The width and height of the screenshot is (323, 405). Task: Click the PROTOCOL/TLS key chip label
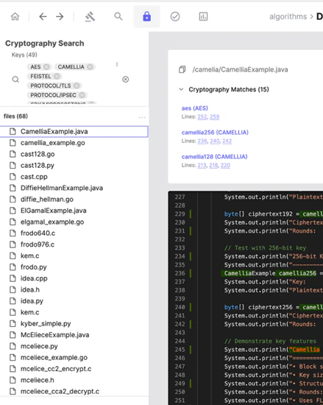pyautogui.click(x=51, y=85)
